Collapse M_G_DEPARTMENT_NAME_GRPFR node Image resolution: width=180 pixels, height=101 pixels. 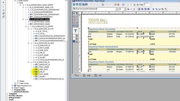pos(21,5)
